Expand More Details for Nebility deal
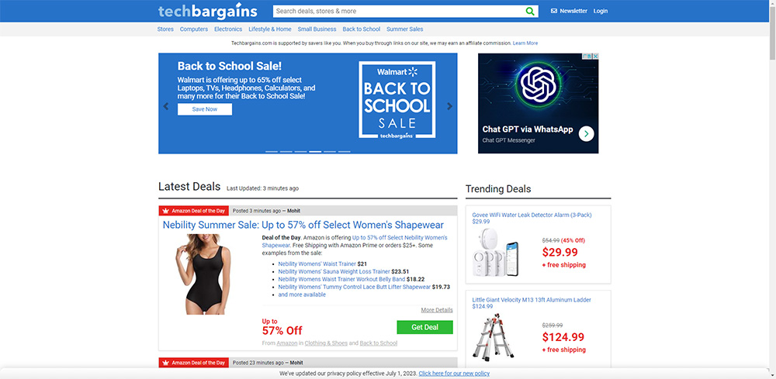This screenshot has width=776, height=379. (x=436, y=310)
